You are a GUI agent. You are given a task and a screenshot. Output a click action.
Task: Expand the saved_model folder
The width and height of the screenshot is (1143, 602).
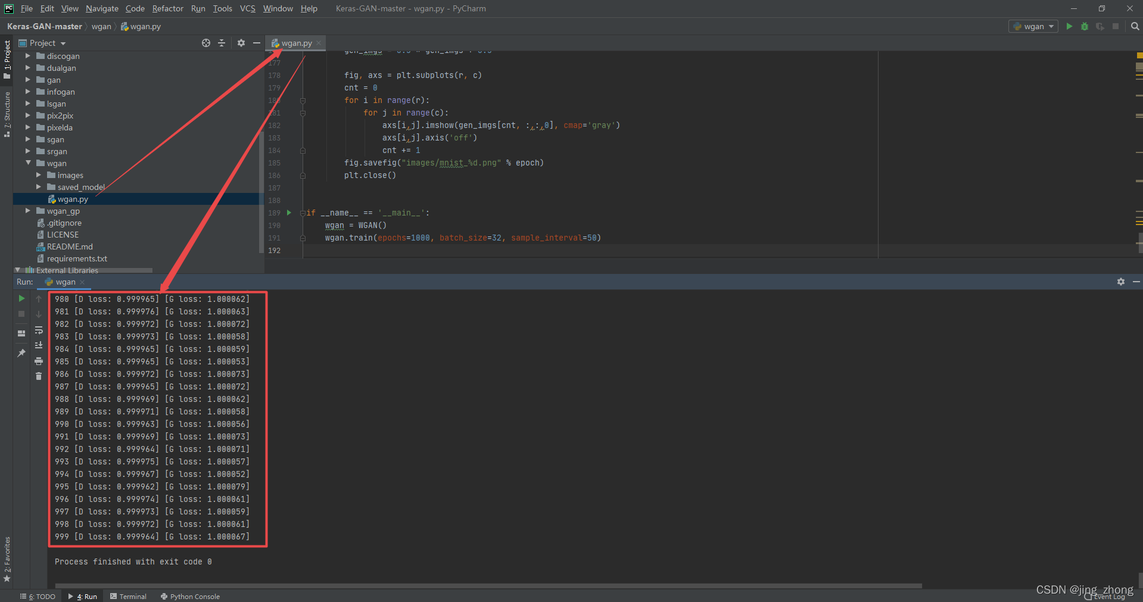coord(38,187)
